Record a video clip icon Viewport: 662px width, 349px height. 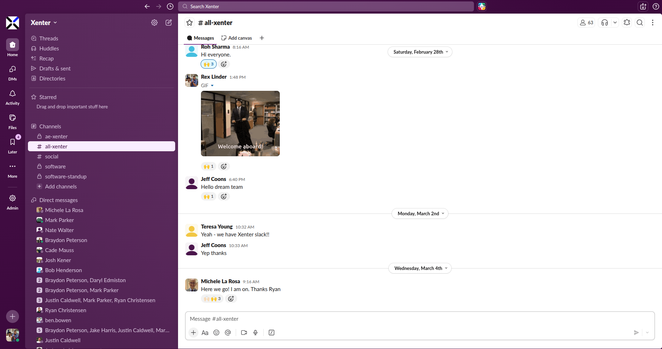[x=244, y=333]
